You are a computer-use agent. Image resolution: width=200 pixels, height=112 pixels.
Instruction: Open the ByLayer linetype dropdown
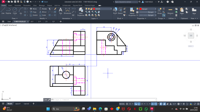tap(148, 15)
